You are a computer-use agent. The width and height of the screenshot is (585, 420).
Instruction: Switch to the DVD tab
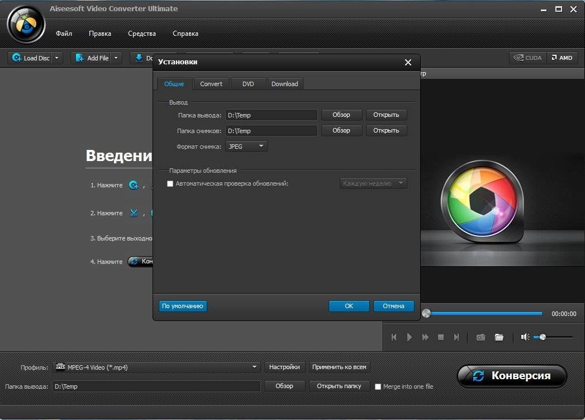click(x=248, y=84)
